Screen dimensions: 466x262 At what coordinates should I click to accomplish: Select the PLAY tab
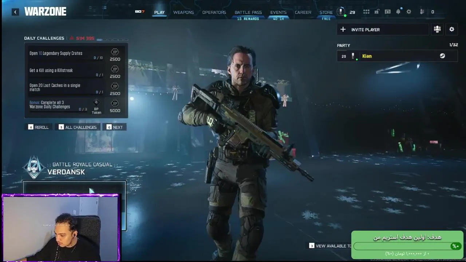coord(159,12)
